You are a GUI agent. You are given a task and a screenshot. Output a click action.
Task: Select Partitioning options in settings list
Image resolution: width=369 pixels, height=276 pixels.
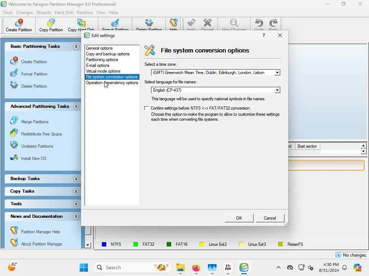(x=102, y=60)
